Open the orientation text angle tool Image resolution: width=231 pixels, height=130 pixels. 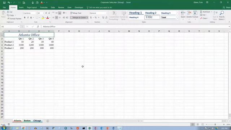coord(64,13)
